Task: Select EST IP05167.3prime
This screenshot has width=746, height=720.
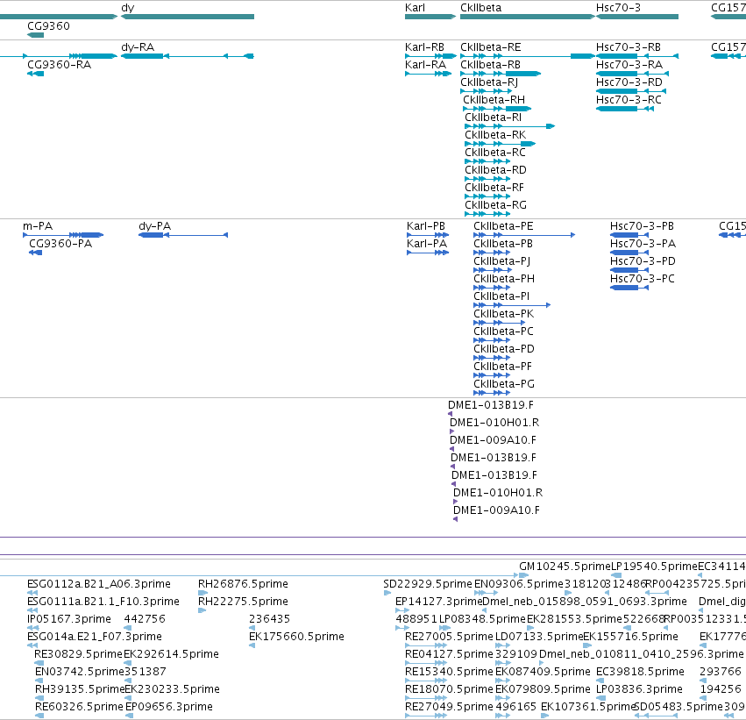Action: coord(32,628)
